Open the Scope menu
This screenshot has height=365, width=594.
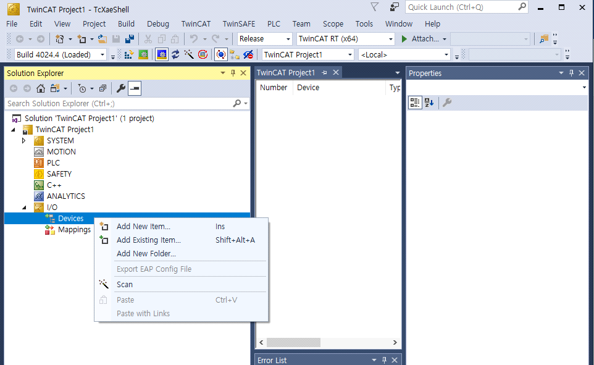click(x=333, y=24)
